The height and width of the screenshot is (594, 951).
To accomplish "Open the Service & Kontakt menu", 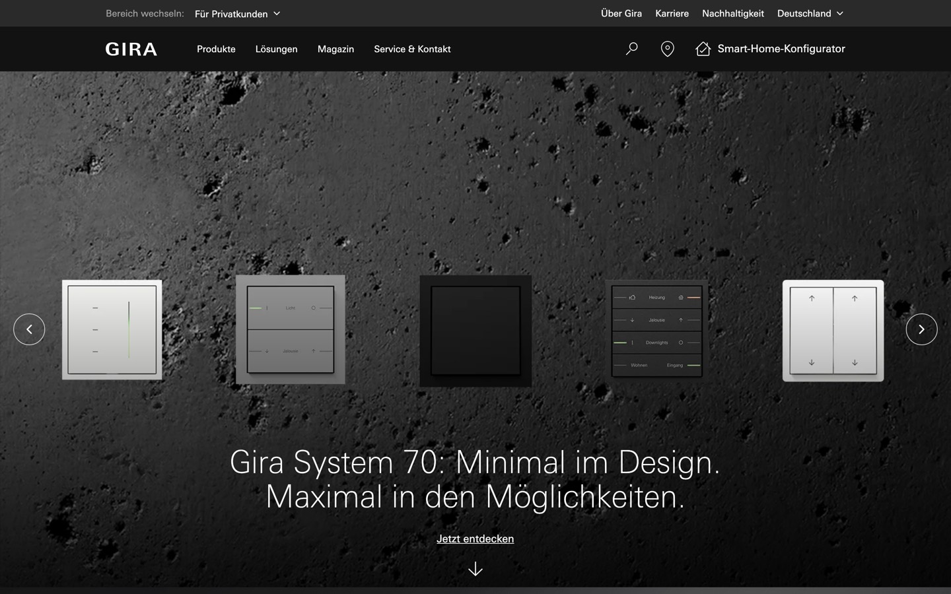I will [412, 49].
